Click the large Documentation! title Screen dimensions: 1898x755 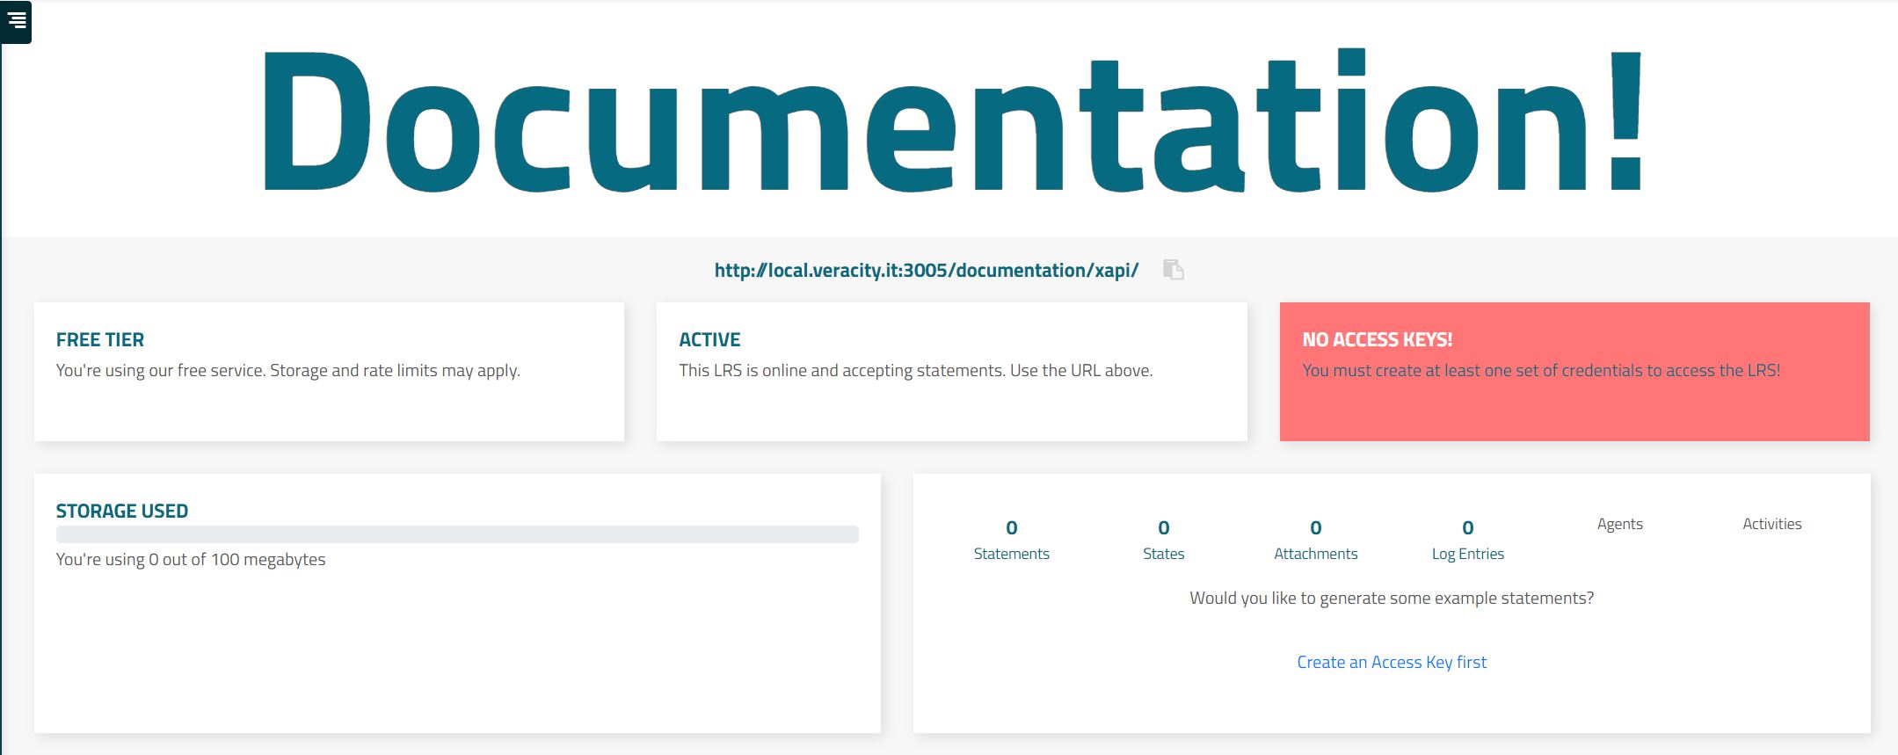tap(951, 121)
